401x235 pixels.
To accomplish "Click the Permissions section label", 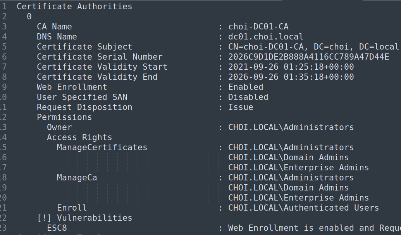I will (64, 117).
